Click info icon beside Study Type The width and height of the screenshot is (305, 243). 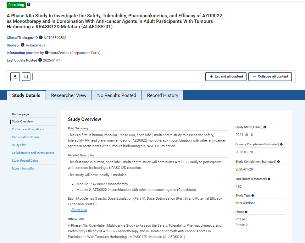tap(253, 196)
